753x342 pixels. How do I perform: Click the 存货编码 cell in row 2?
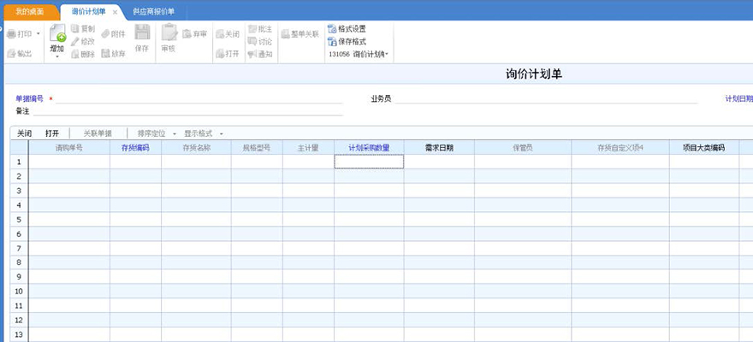tap(135, 176)
